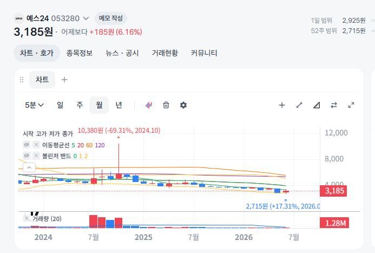Hide the Bollinger Band indicator with eye icon

pos(27,155)
